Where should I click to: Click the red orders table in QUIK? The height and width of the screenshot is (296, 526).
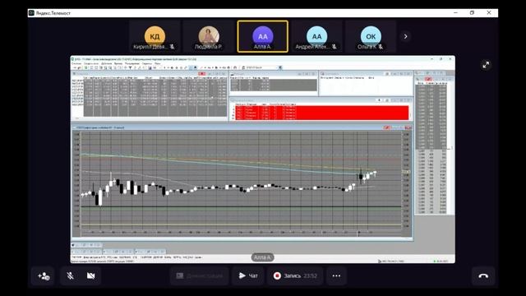pos(322,113)
